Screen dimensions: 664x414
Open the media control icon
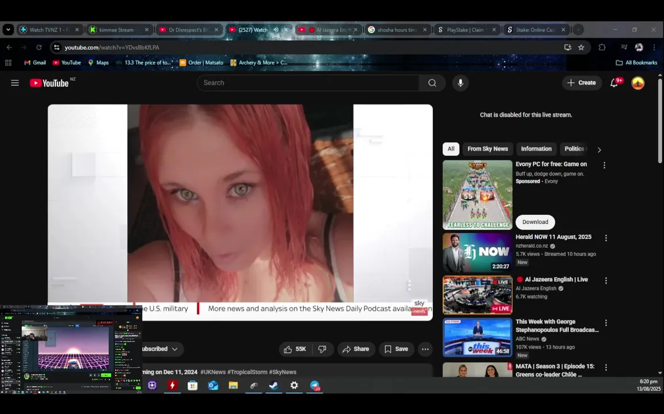point(624,47)
